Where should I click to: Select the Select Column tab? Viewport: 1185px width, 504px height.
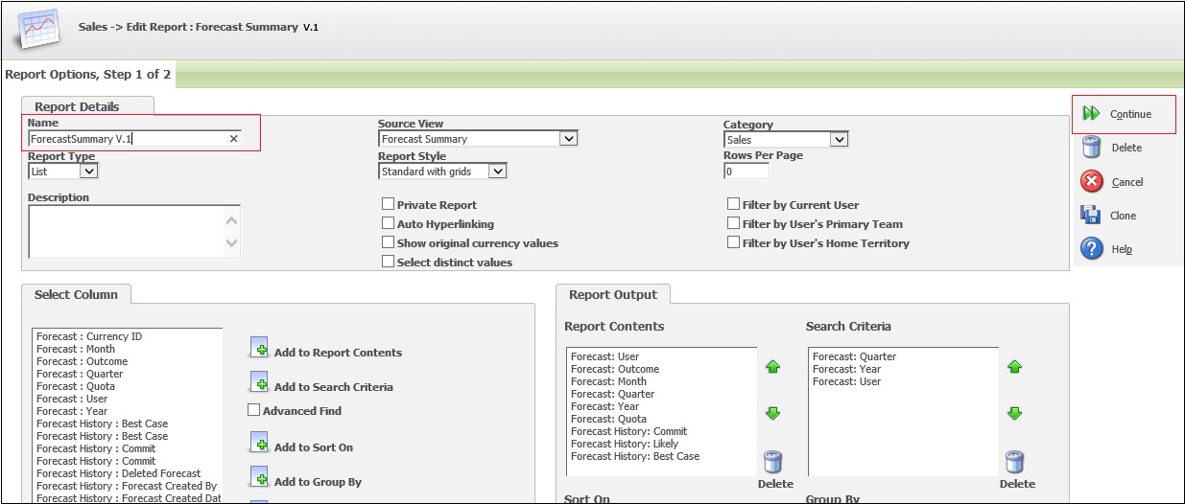(76, 294)
